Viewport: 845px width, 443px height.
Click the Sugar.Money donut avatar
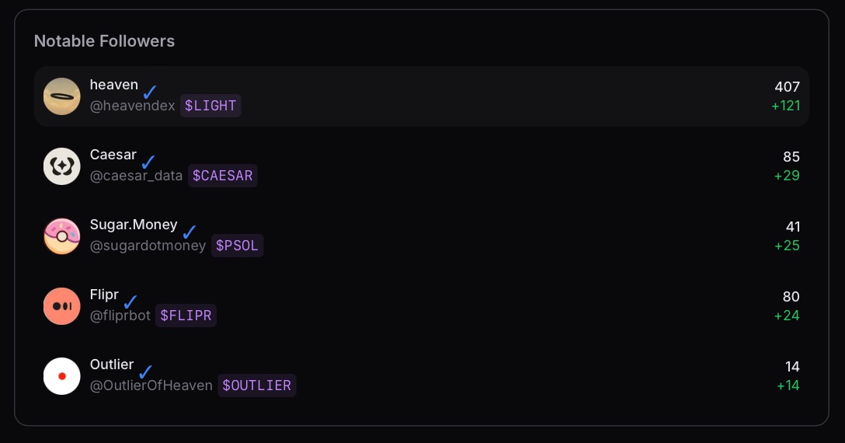62,236
